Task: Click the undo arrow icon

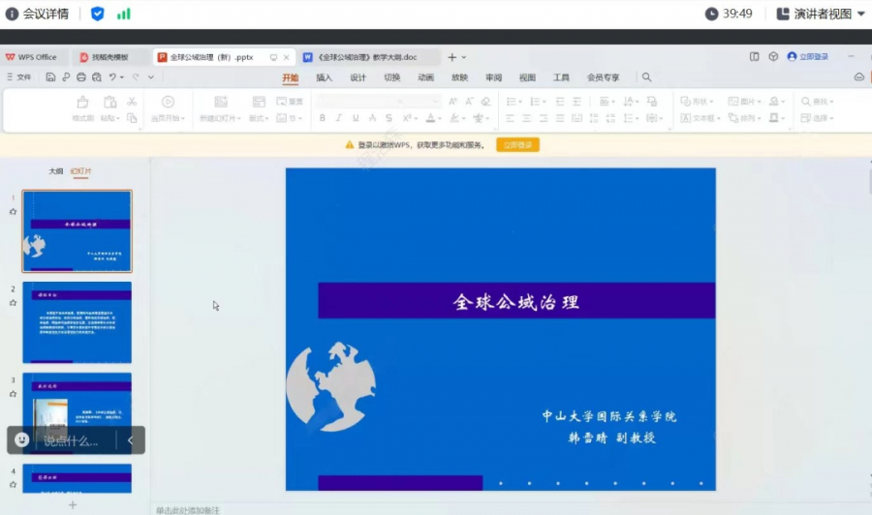Action: [113, 77]
